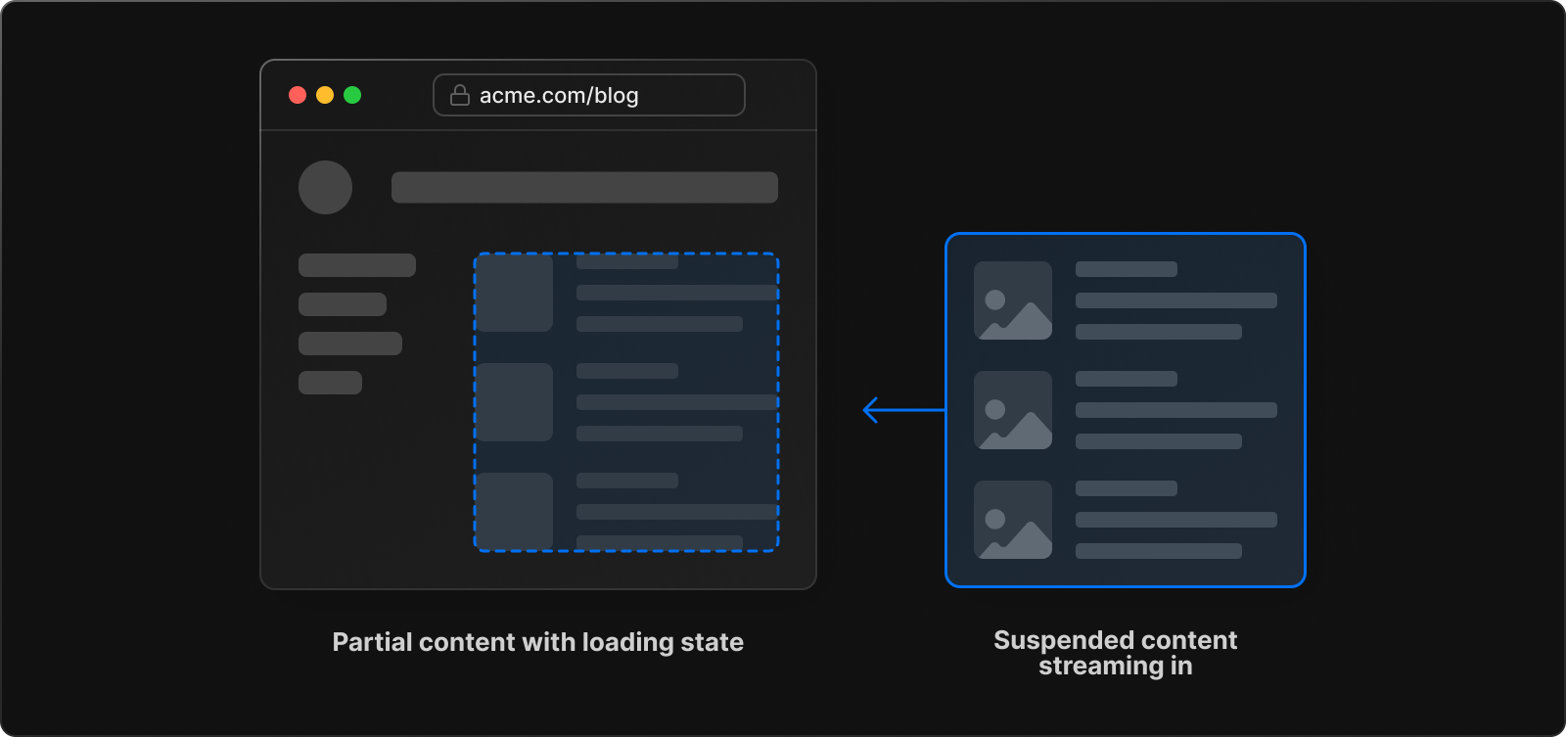Click the yellow minimize window dot
The image size is (1566, 737).
[325, 95]
